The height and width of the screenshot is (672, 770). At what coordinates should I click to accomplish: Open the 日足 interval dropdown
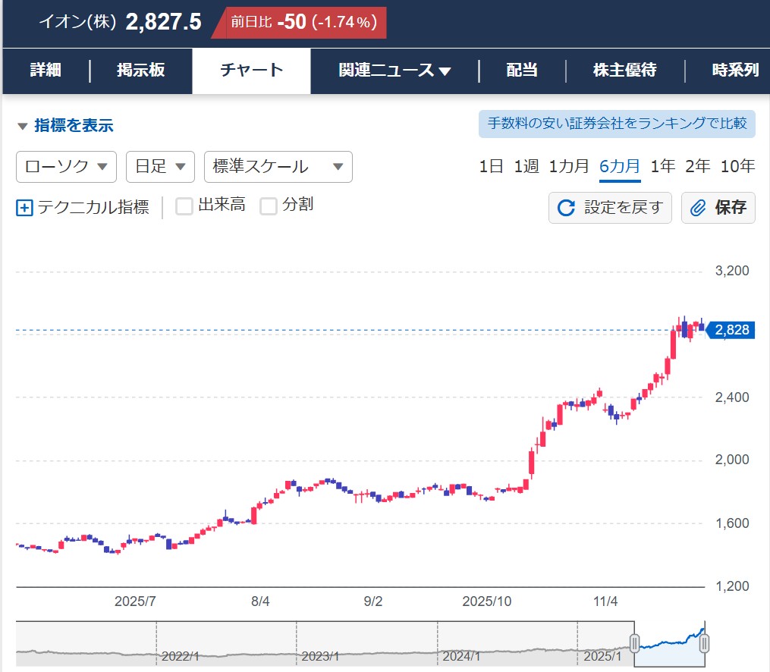pos(159,167)
